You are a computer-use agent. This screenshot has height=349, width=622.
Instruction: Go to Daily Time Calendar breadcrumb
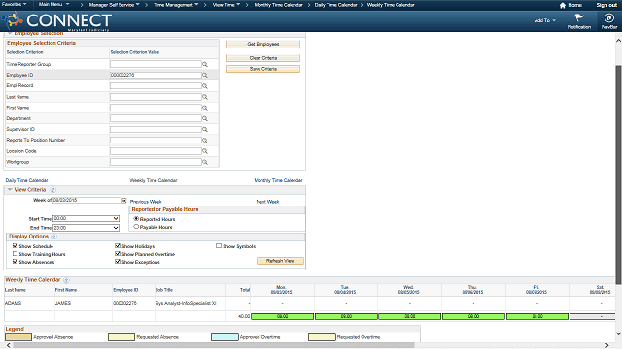[335, 5]
